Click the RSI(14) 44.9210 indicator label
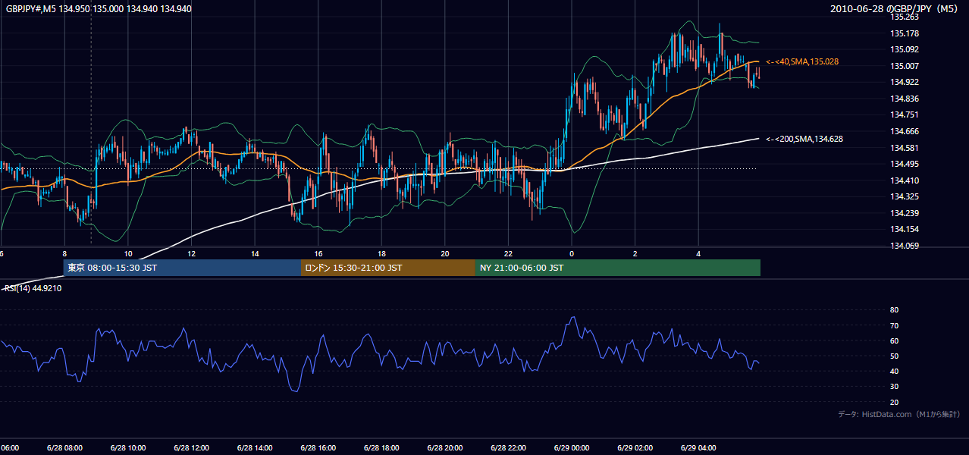The image size is (969, 455). point(33,288)
